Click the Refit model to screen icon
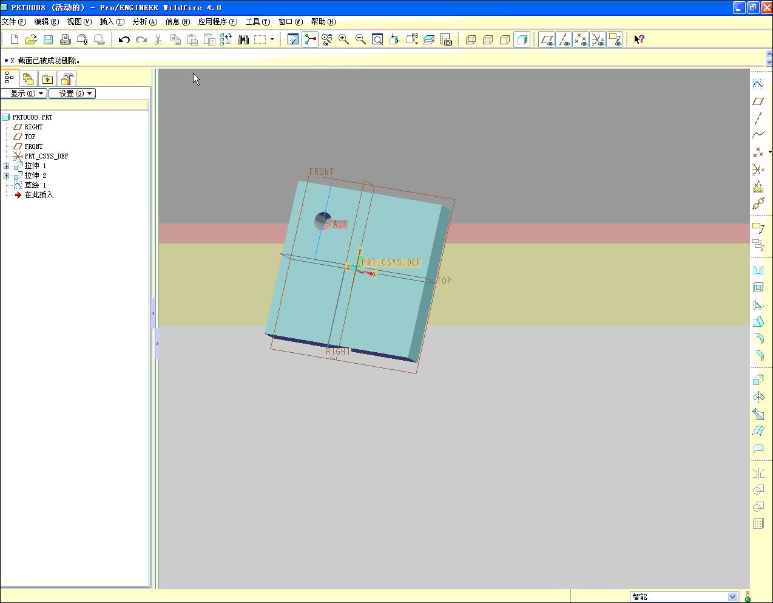 pyautogui.click(x=377, y=39)
